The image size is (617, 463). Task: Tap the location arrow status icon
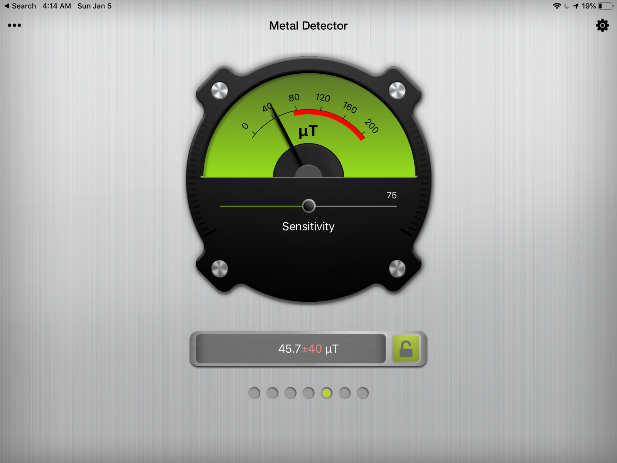pos(576,6)
